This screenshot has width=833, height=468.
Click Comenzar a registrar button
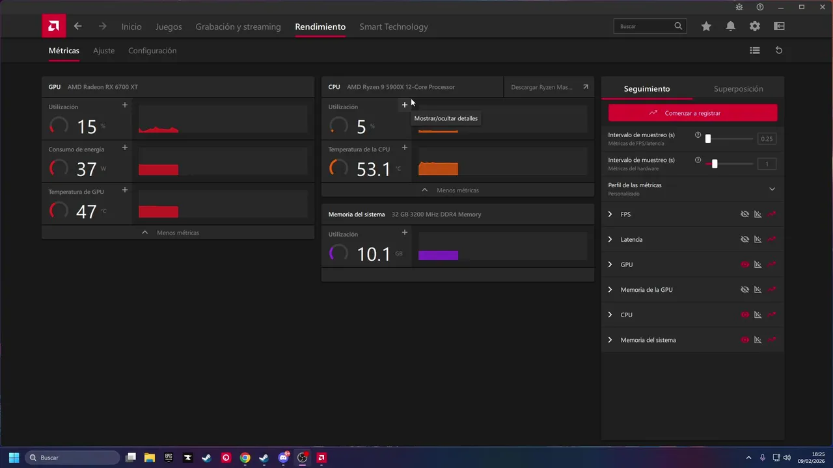point(692,113)
